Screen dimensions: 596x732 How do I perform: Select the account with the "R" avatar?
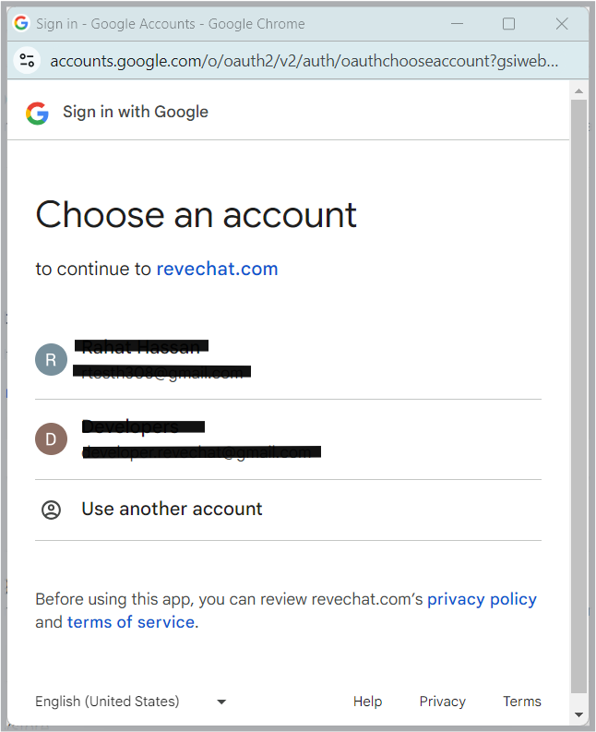click(x=52, y=359)
